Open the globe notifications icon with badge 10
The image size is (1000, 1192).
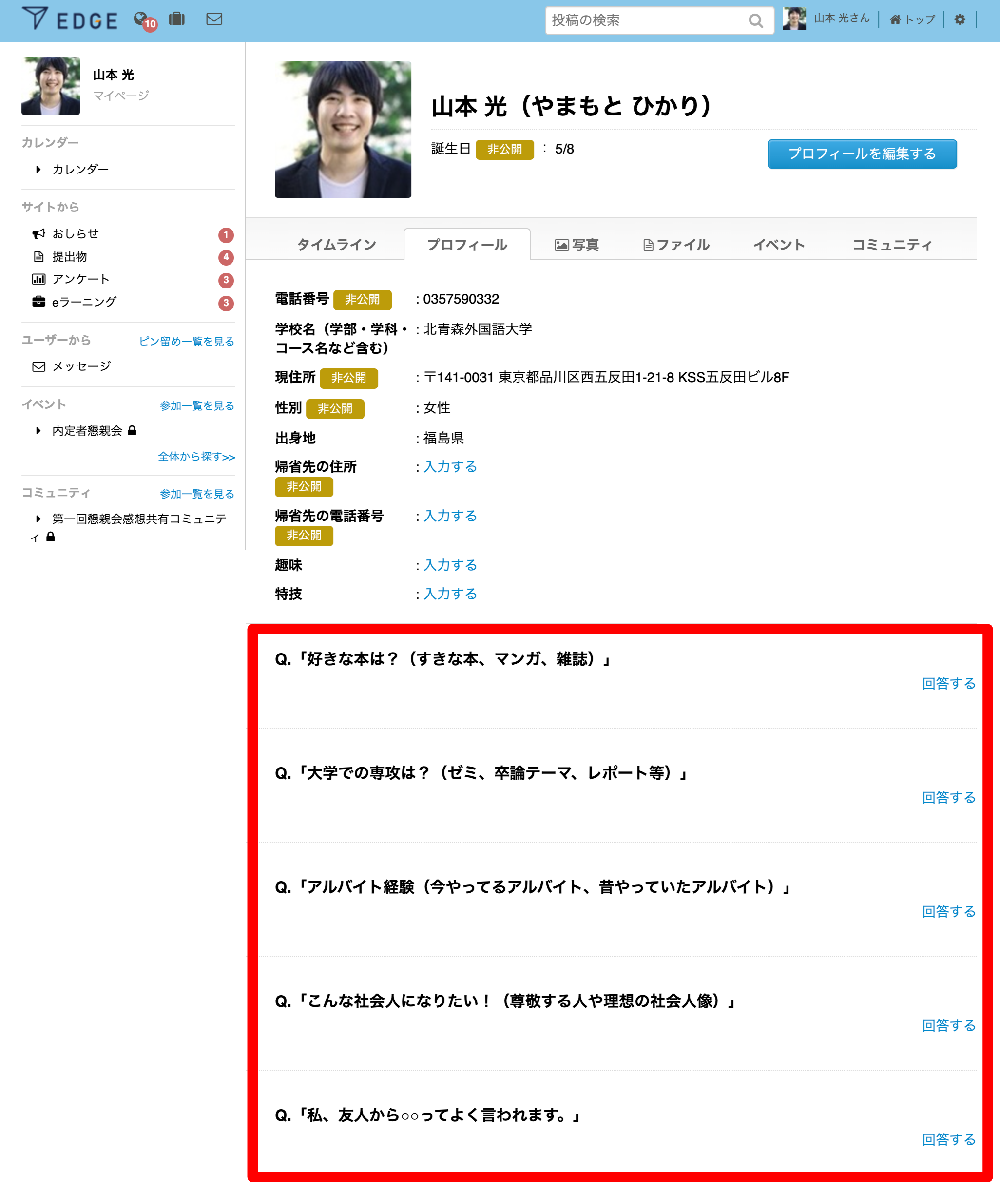(145, 20)
